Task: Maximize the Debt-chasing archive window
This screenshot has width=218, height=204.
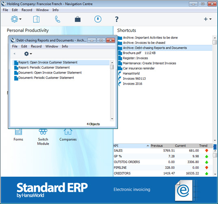Action: (x=101, y=40)
